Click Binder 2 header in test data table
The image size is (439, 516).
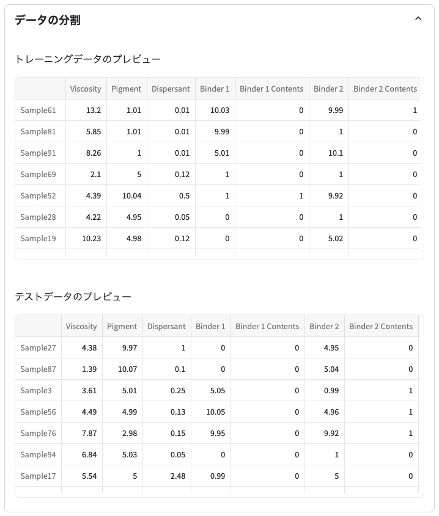pos(324,326)
